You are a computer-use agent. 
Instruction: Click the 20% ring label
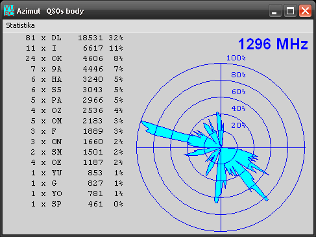(238, 125)
